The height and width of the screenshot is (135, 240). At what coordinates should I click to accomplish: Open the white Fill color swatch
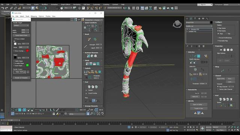15,44
